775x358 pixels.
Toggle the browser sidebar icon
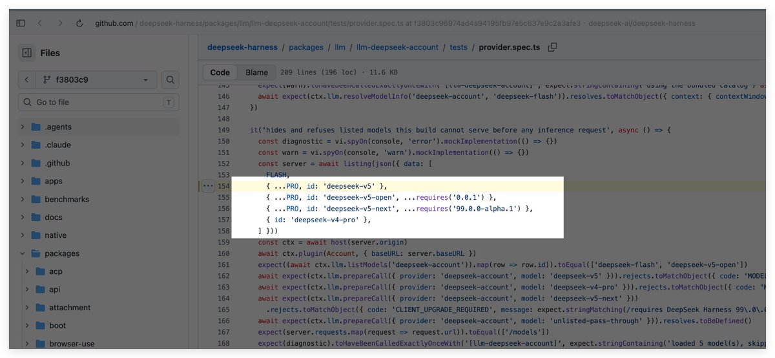coord(21,23)
